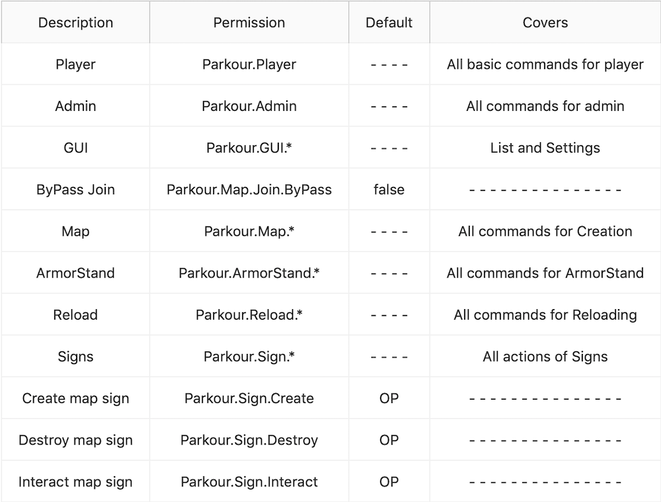Click All commands for ArmorStand text
Viewport: 661px width, 502px height.
[x=545, y=273]
